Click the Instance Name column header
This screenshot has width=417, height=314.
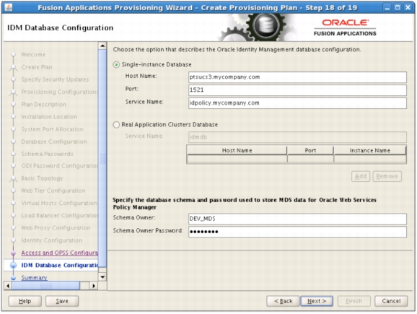coord(370,150)
